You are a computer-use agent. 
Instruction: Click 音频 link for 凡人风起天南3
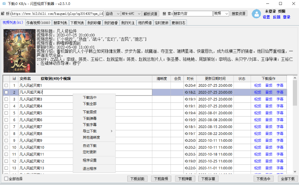point(269,99)
